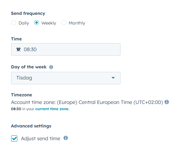This screenshot has width=192, height=153.
Task: Click info icon next to Day of the week
Action: (51, 67)
